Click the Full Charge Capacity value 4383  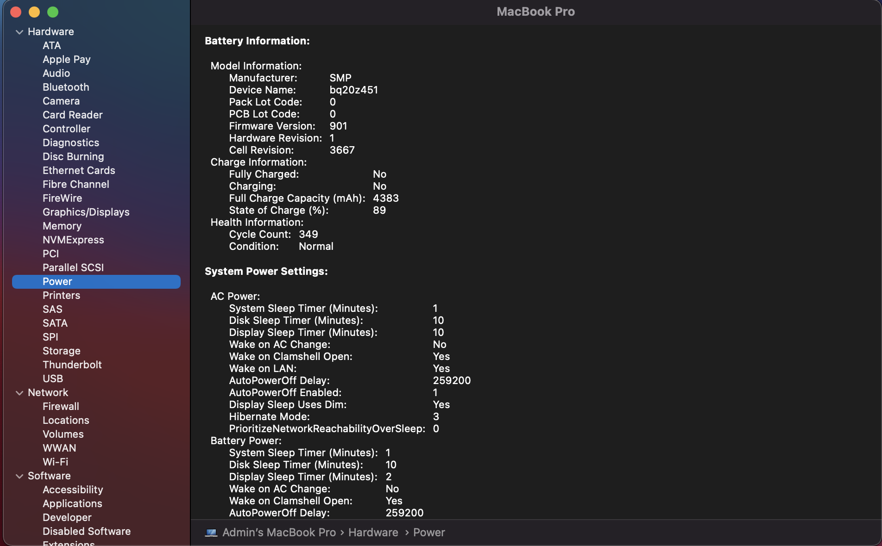click(x=386, y=198)
